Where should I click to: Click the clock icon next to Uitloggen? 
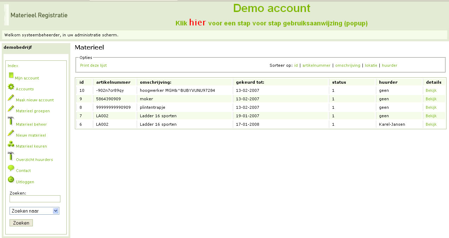pyautogui.click(x=11, y=179)
